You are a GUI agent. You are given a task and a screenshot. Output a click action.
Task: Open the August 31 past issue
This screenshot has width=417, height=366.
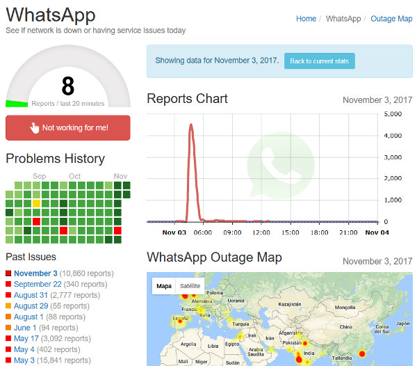[x=31, y=295]
